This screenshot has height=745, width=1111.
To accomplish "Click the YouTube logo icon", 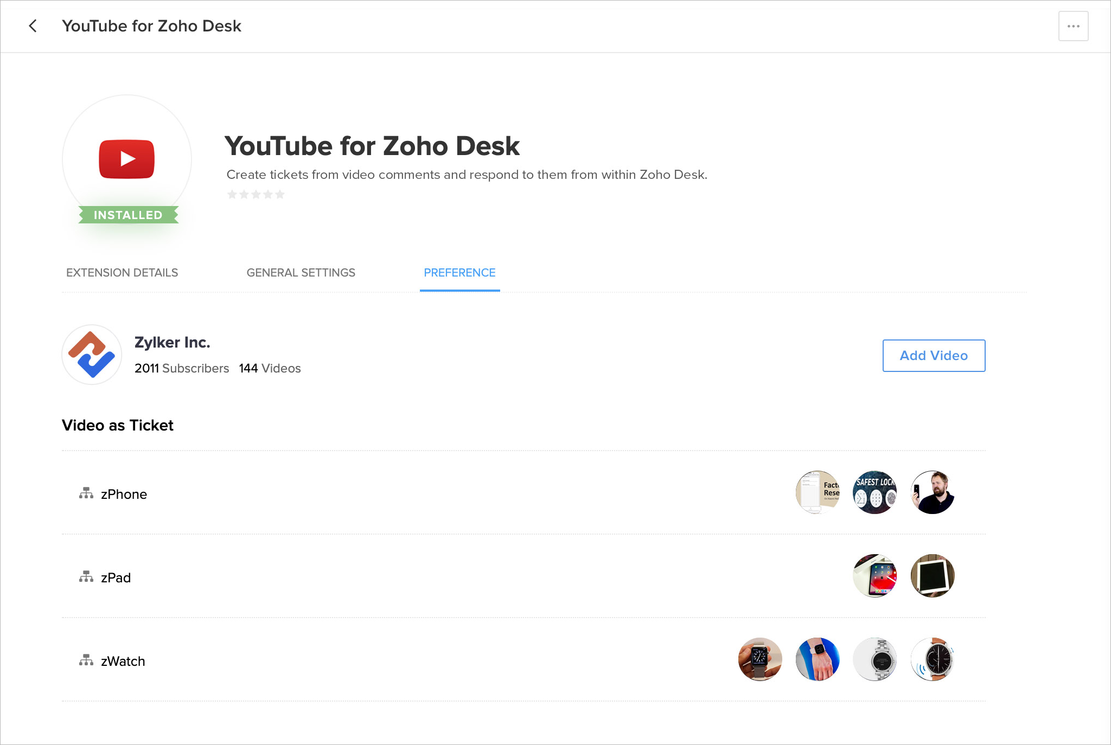I will tap(127, 159).
